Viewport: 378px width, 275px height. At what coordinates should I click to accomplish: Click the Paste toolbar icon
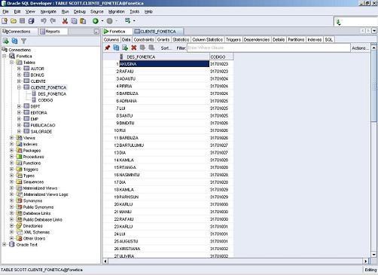(x=83, y=21)
